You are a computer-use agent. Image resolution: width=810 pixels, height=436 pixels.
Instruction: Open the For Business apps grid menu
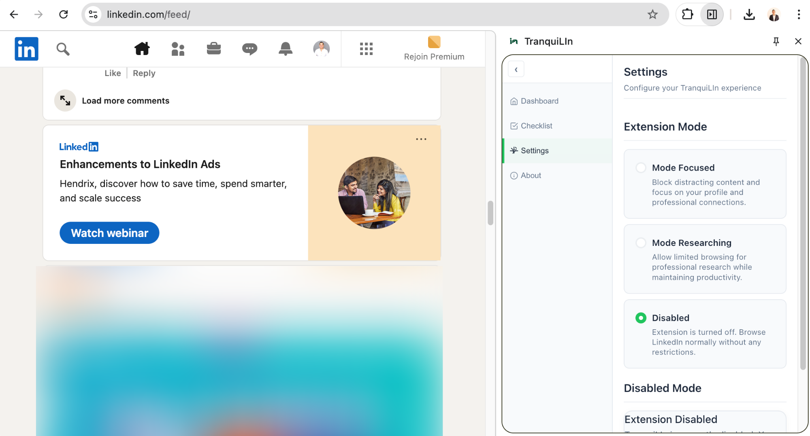click(366, 49)
